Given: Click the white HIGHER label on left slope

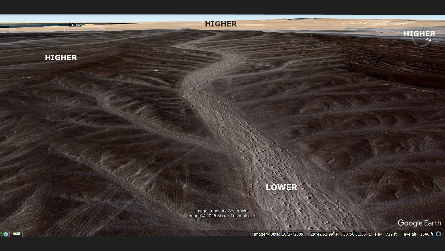Looking at the screenshot, I should pyautogui.click(x=61, y=58).
